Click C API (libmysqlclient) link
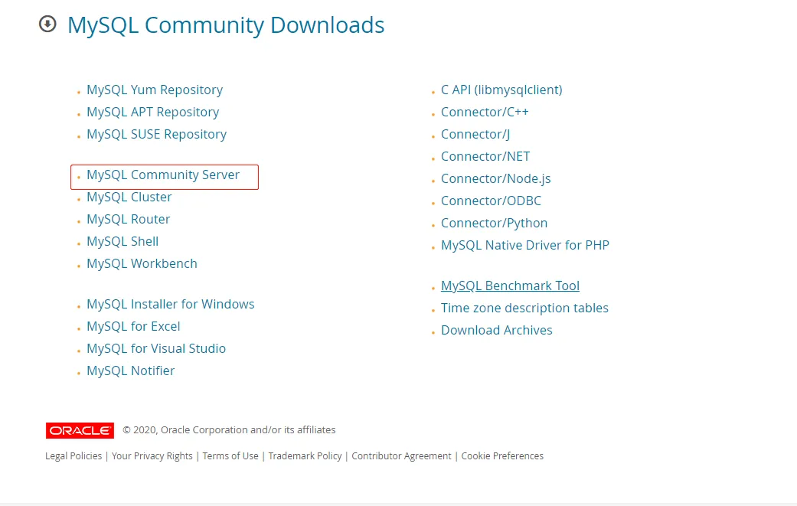The image size is (797, 506). [501, 90]
